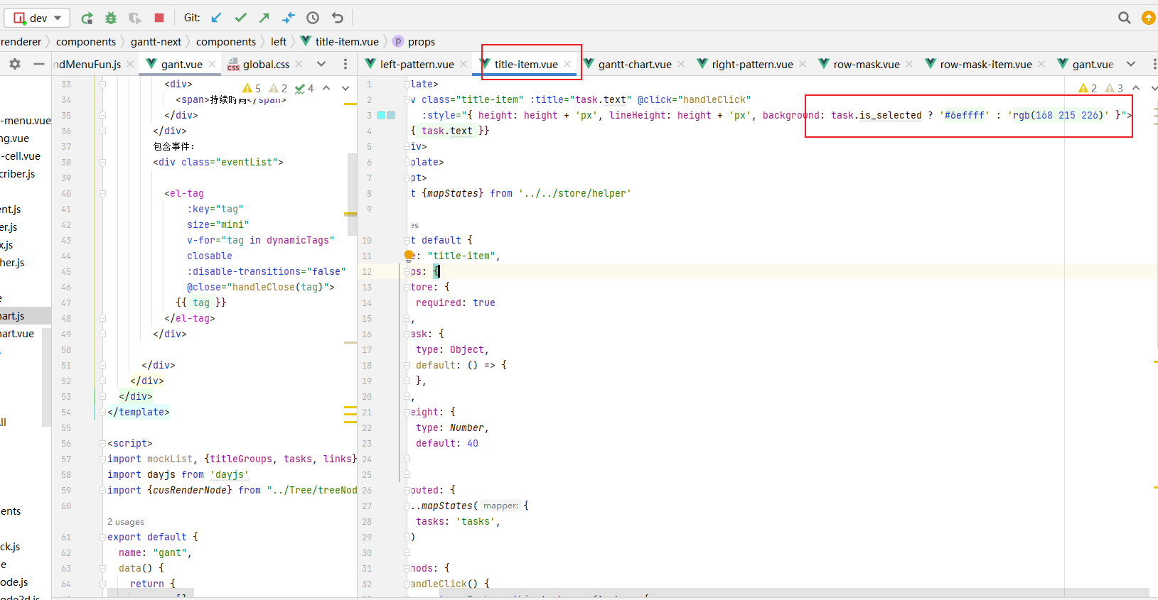Open the search everywhere magnifier icon
Screen dimensions: 1158x600
[x=1124, y=18]
